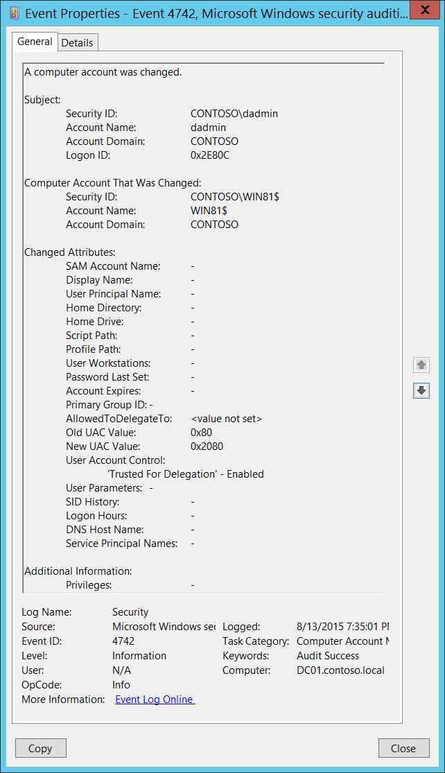445x773 pixels.
Task: Open the Event Log Online link
Action: click(x=155, y=700)
